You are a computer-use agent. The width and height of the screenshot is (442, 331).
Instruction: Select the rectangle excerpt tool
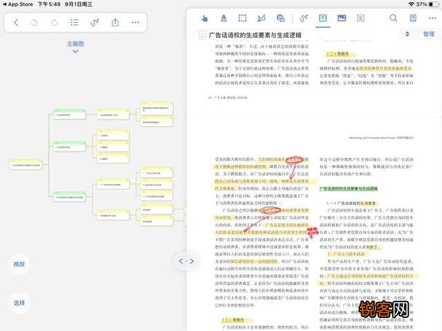click(x=242, y=19)
